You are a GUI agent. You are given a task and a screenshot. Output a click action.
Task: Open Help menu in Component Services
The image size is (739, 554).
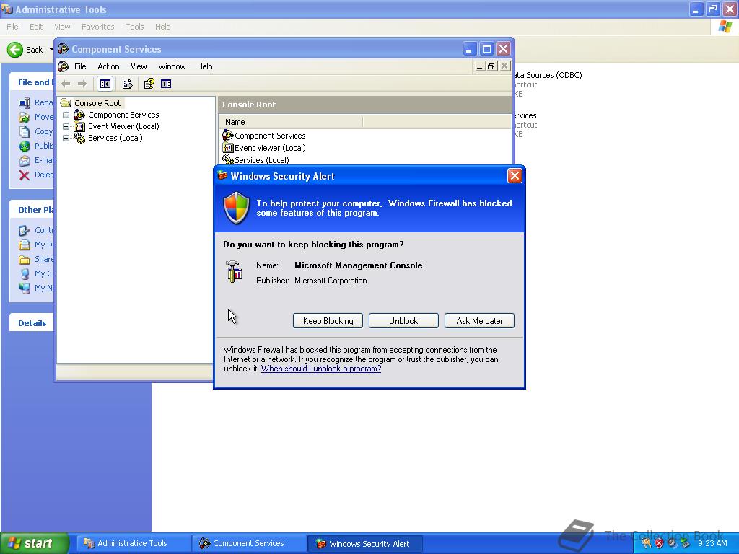[204, 66]
